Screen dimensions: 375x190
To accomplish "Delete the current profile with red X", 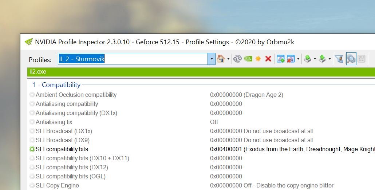I will coord(268,59).
